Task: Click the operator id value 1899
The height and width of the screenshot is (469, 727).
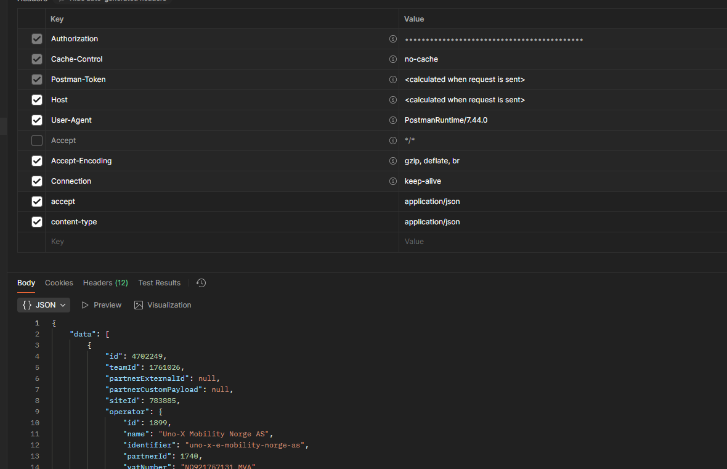Action: click(x=158, y=423)
